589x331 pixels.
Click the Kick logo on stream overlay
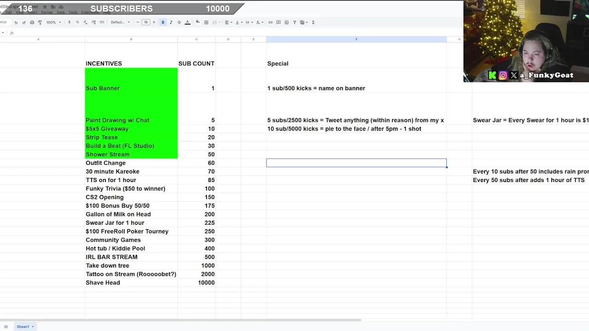click(492, 75)
